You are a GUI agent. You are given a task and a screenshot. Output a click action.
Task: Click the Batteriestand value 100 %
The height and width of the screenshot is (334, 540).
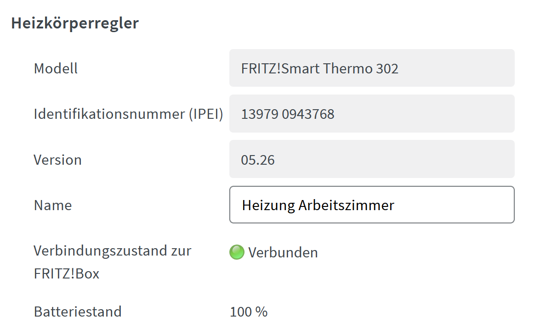point(248,312)
